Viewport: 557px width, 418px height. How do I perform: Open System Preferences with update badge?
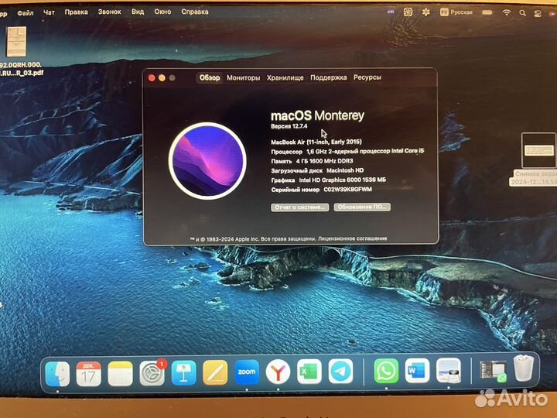point(152,373)
